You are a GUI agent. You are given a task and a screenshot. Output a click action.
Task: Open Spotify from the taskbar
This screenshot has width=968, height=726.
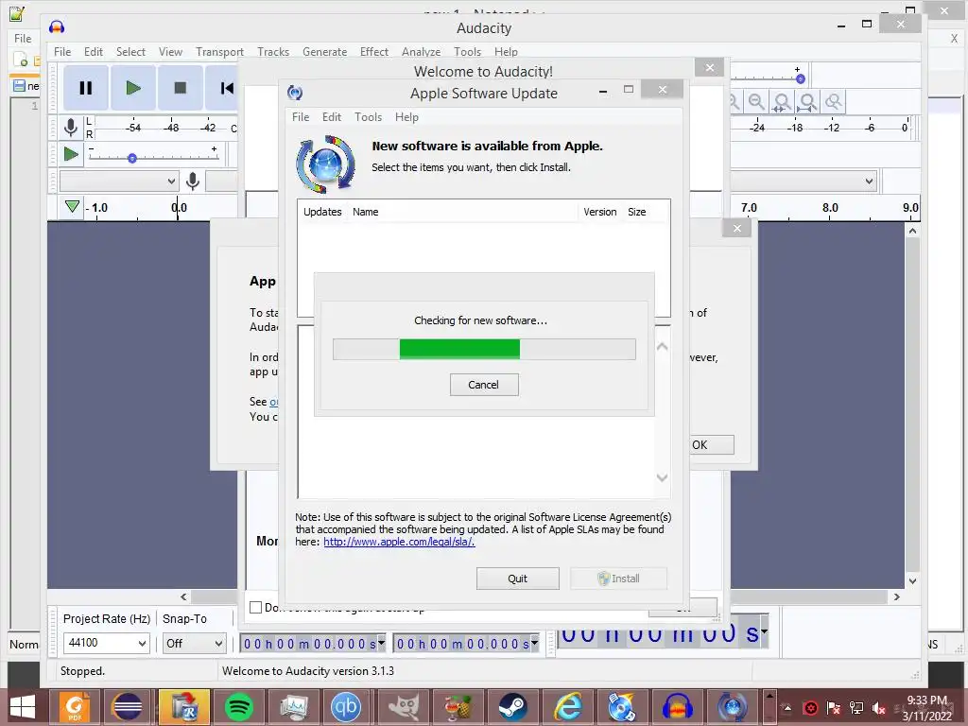(x=239, y=707)
